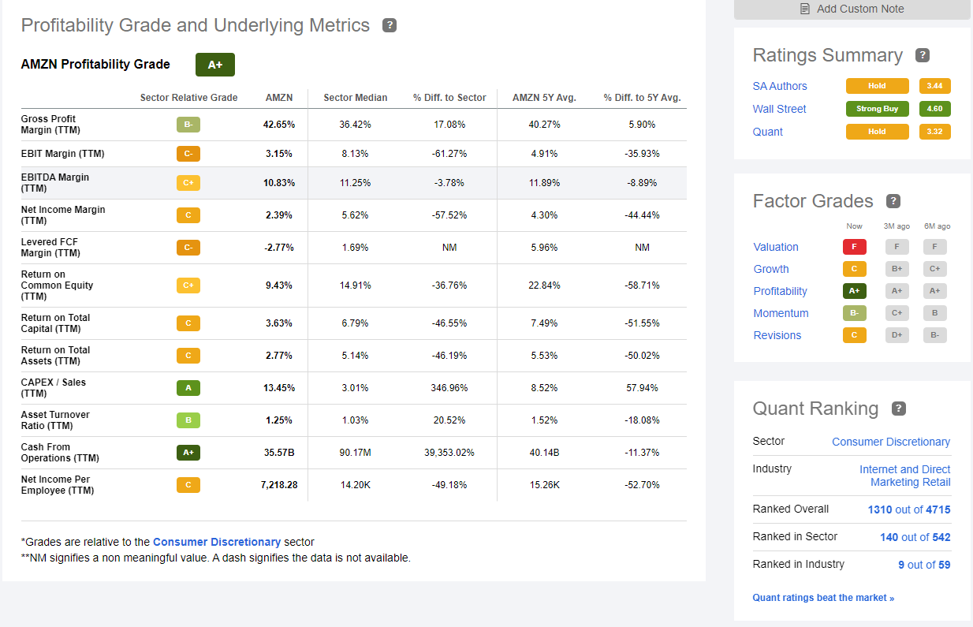Click the 42.65% AMZN gross margin value
The width and height of the screenshot is (973, 627).
tap(279, 125)
